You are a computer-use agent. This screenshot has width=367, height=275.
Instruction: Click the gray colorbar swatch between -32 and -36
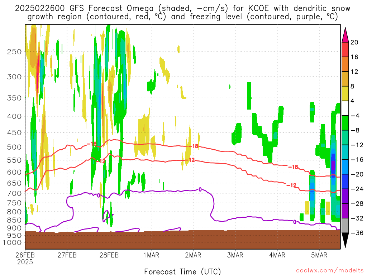coord(345,226)
